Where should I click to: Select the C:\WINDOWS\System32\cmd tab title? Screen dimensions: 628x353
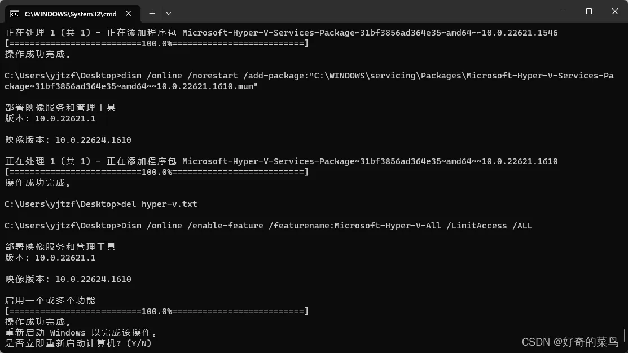point(71,12)
